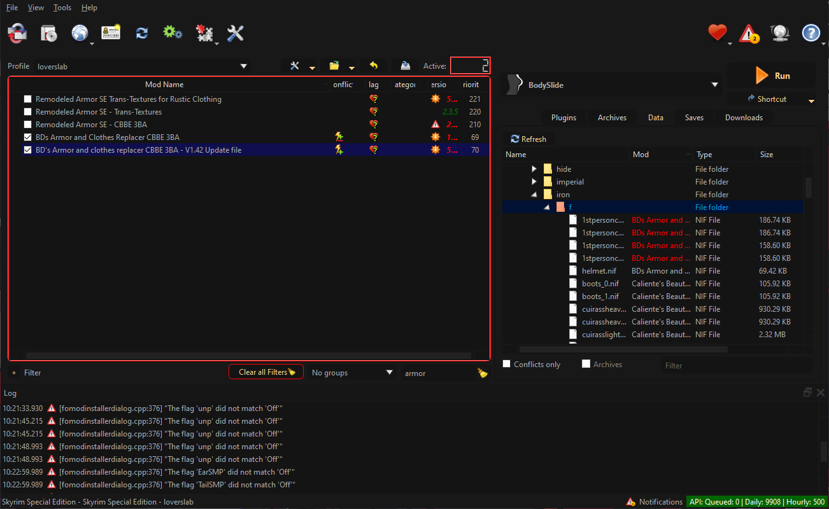
Task: Switch to the Plugins tab
Action: point(563,118)
